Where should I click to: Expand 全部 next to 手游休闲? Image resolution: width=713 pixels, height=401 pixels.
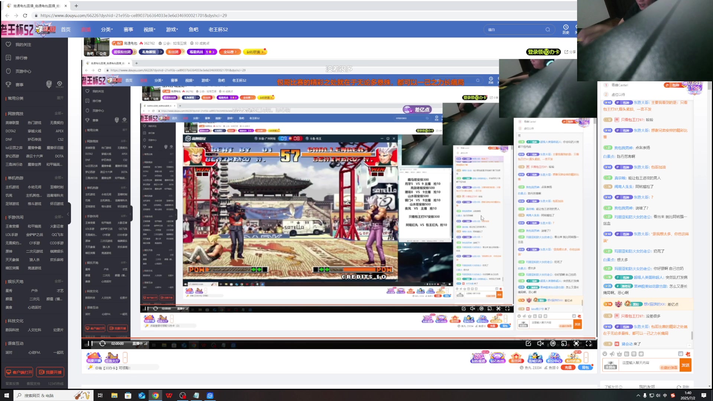[59, 217]
